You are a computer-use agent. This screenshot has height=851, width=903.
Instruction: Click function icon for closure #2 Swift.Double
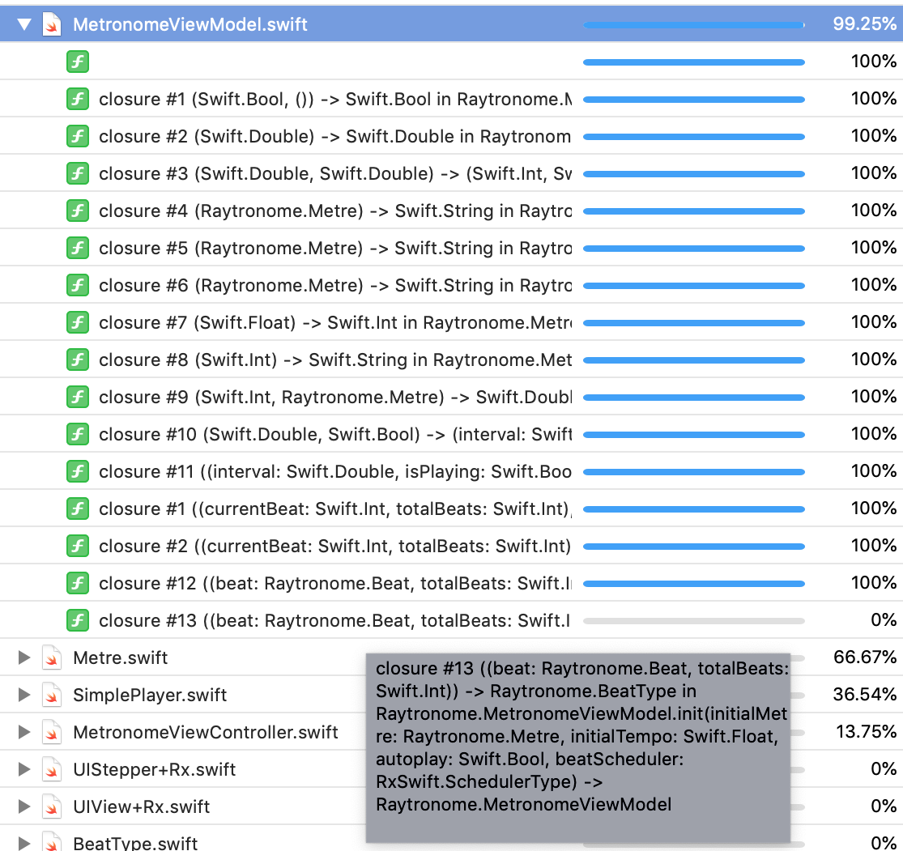(78, 137)
